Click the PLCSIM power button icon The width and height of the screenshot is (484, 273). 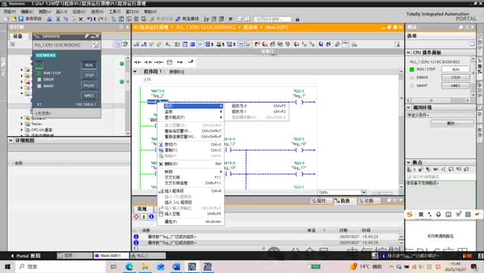(39, 65)
